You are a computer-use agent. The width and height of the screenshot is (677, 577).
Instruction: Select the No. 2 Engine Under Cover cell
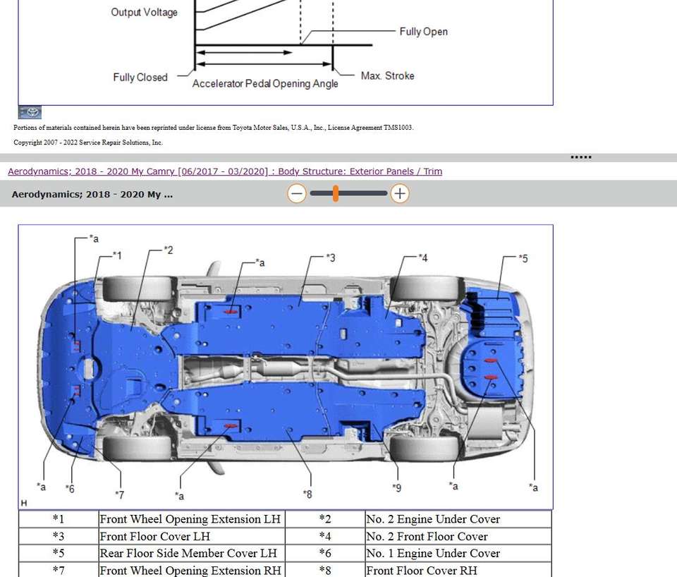coord(433,519)
